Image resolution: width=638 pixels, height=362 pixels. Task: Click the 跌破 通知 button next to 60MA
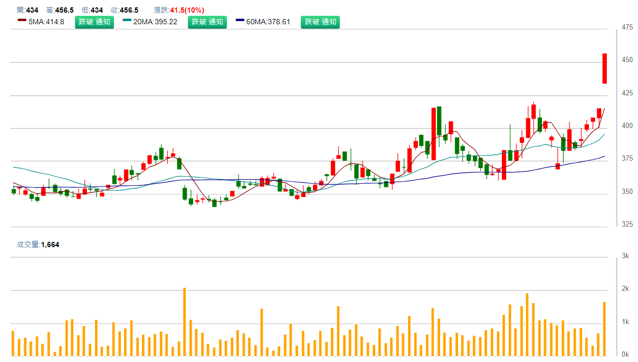point(320,22)
